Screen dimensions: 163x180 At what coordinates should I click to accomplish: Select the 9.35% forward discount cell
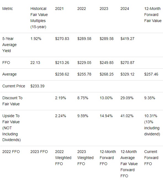pyautogui.click(x=149, y=98)
